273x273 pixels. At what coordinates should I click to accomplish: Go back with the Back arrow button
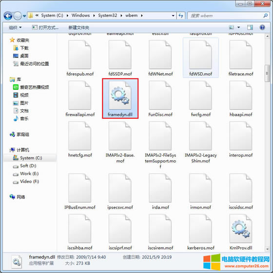click(x=8, y=16)
